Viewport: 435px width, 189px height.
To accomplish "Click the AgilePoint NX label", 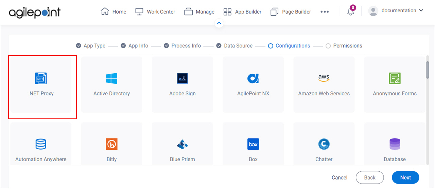I will [x=253, y=93].
